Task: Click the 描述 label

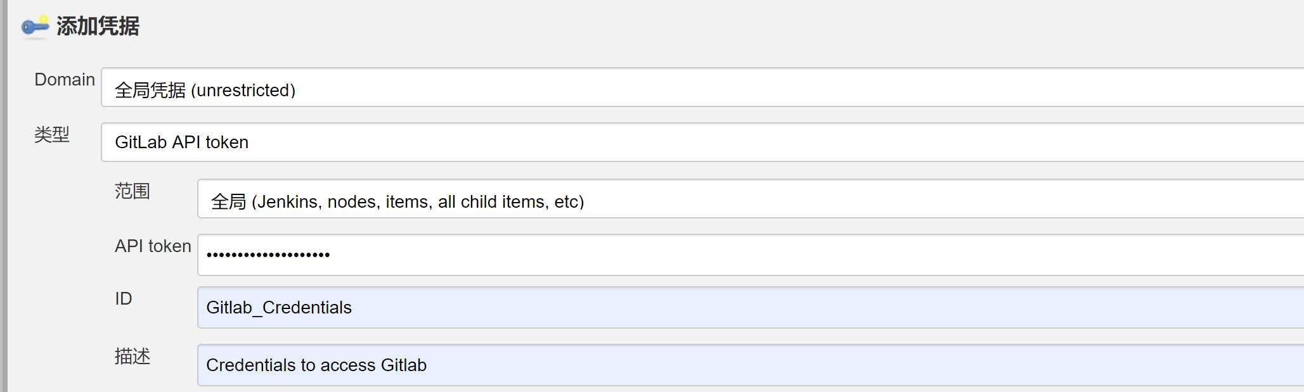Action: click(132, 356)
